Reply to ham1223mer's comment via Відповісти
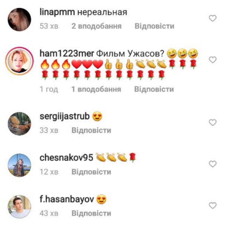Screen dimensions: 227x228 click(x=154, y=89)
